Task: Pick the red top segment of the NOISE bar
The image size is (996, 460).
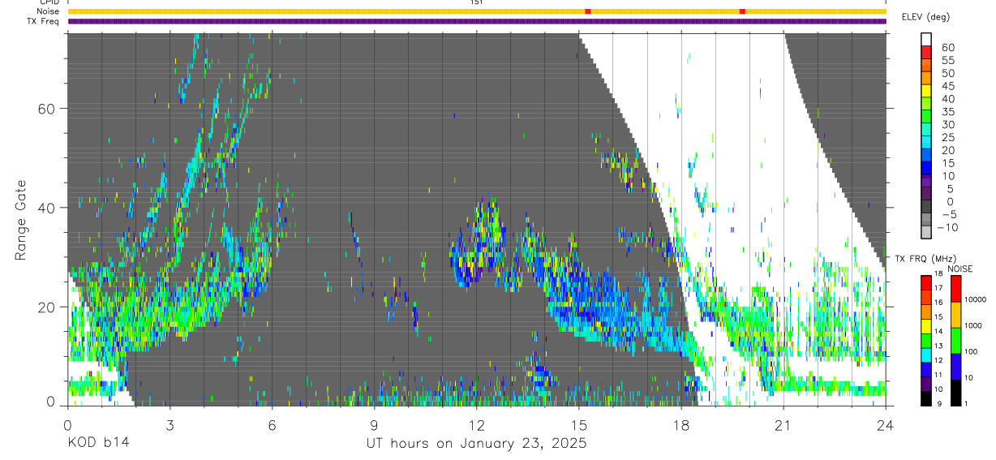Action: click(x=956, y=289)
